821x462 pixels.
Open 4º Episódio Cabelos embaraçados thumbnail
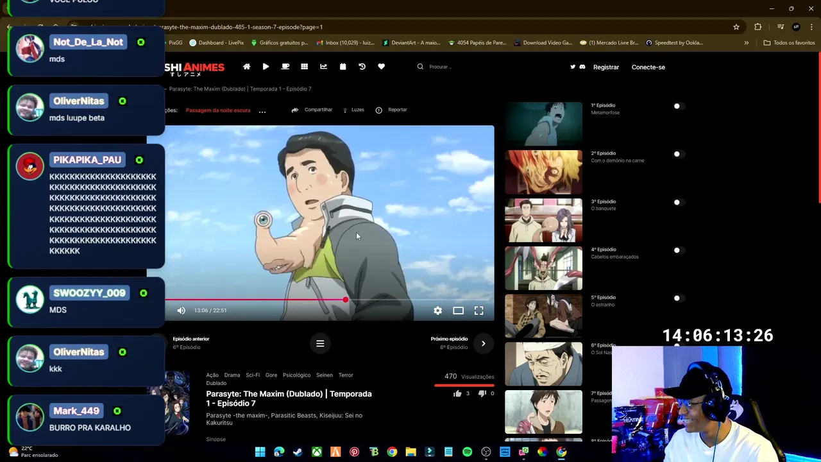click(543, 268)
